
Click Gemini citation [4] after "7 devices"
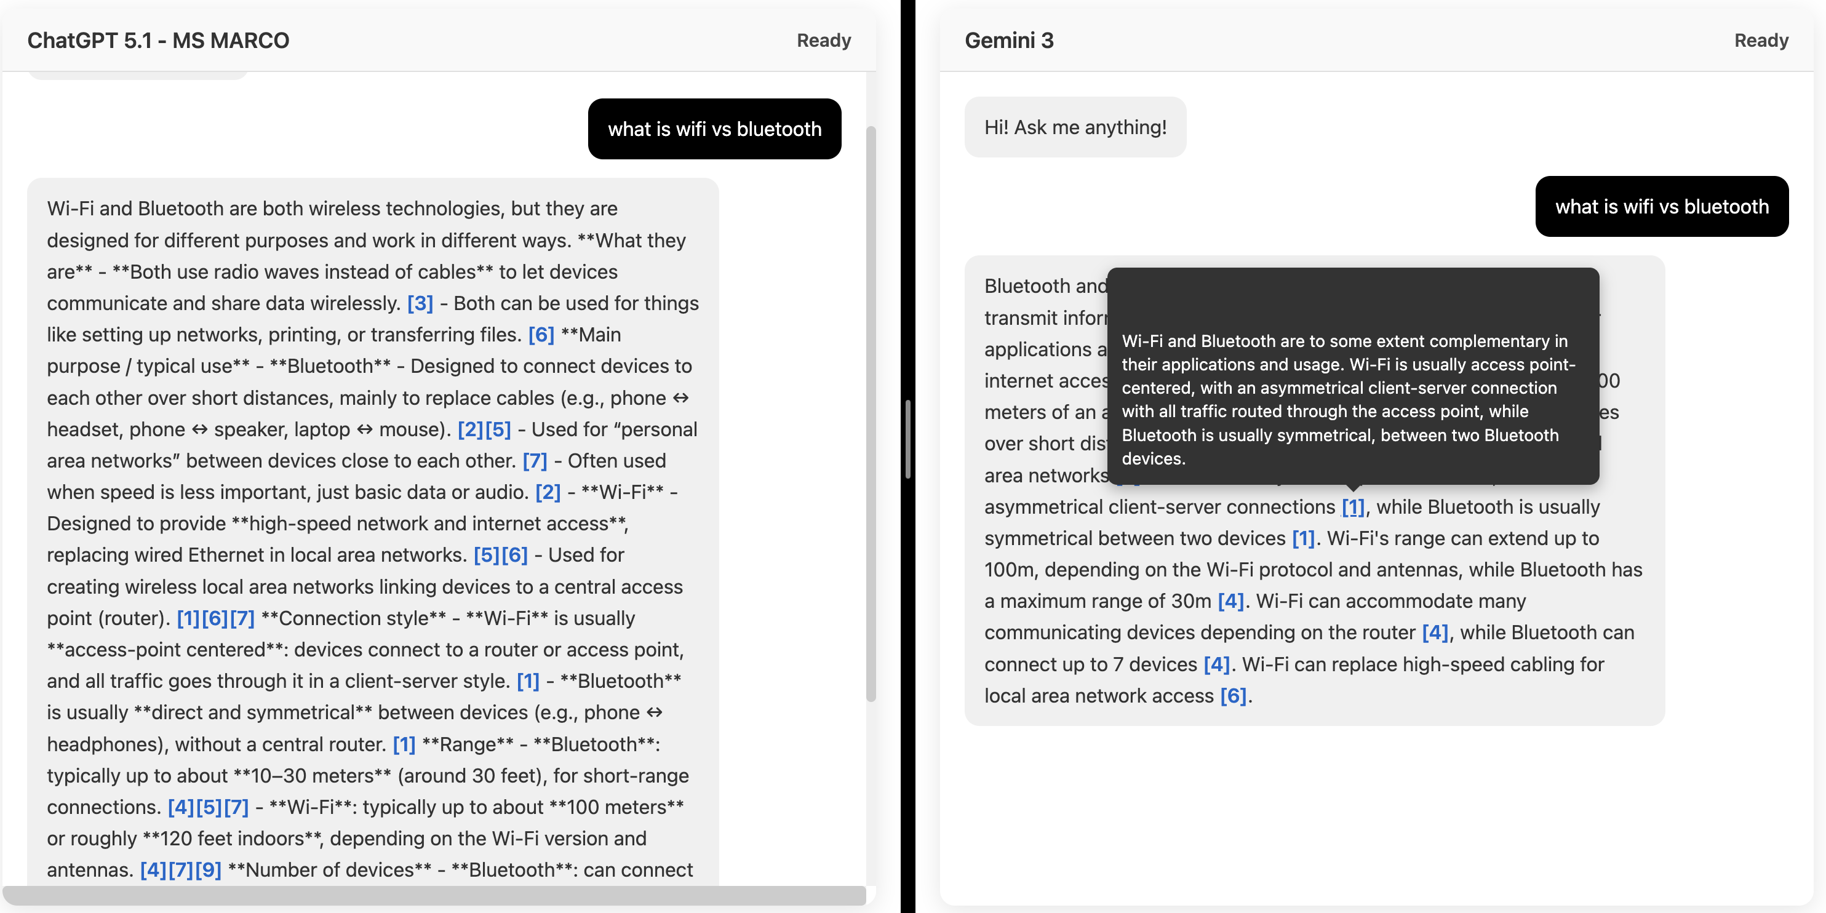coord(1216,664)
